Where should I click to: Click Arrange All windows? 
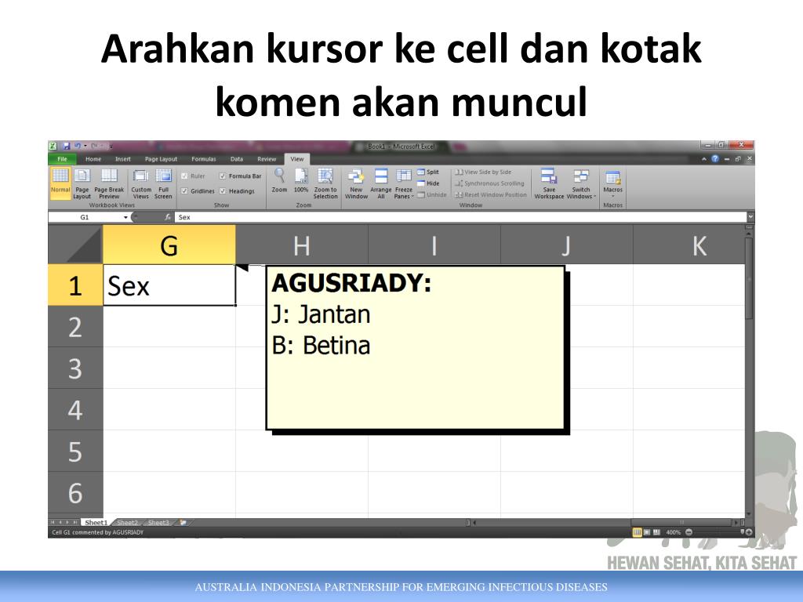381,183
